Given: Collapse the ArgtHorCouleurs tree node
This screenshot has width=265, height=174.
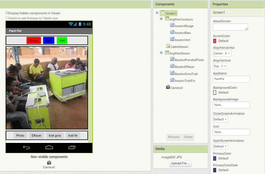Looking at the screenshot, I should 161,19.
